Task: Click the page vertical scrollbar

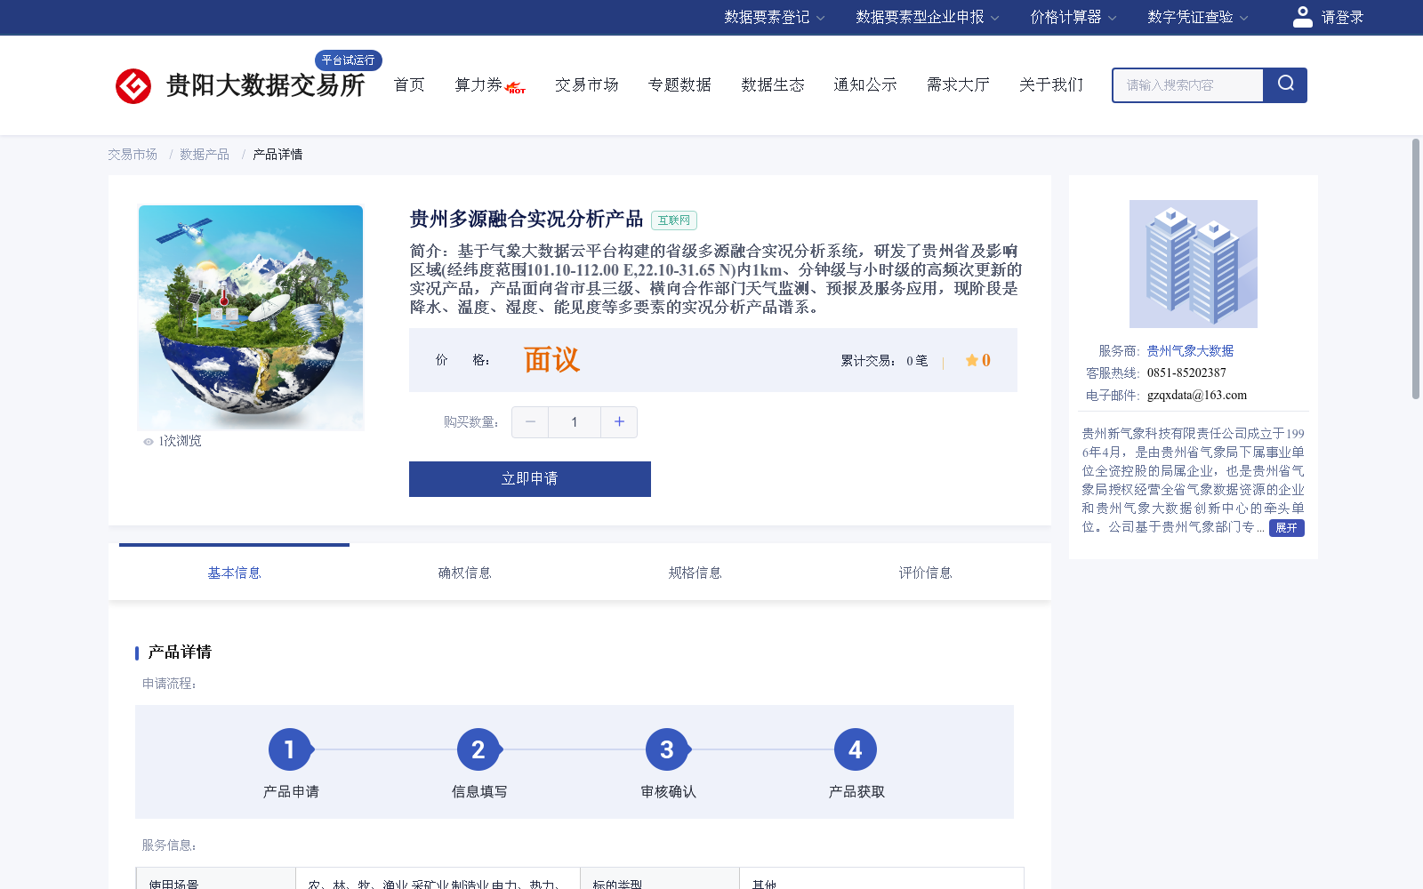Action: pos(1416,268)
